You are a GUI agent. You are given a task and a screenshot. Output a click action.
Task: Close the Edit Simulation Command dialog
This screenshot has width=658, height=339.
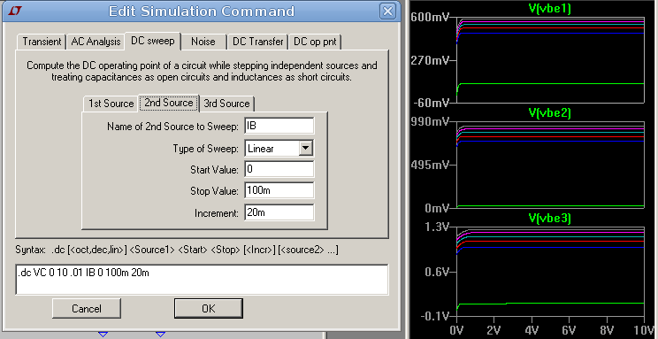coord(387,11)
